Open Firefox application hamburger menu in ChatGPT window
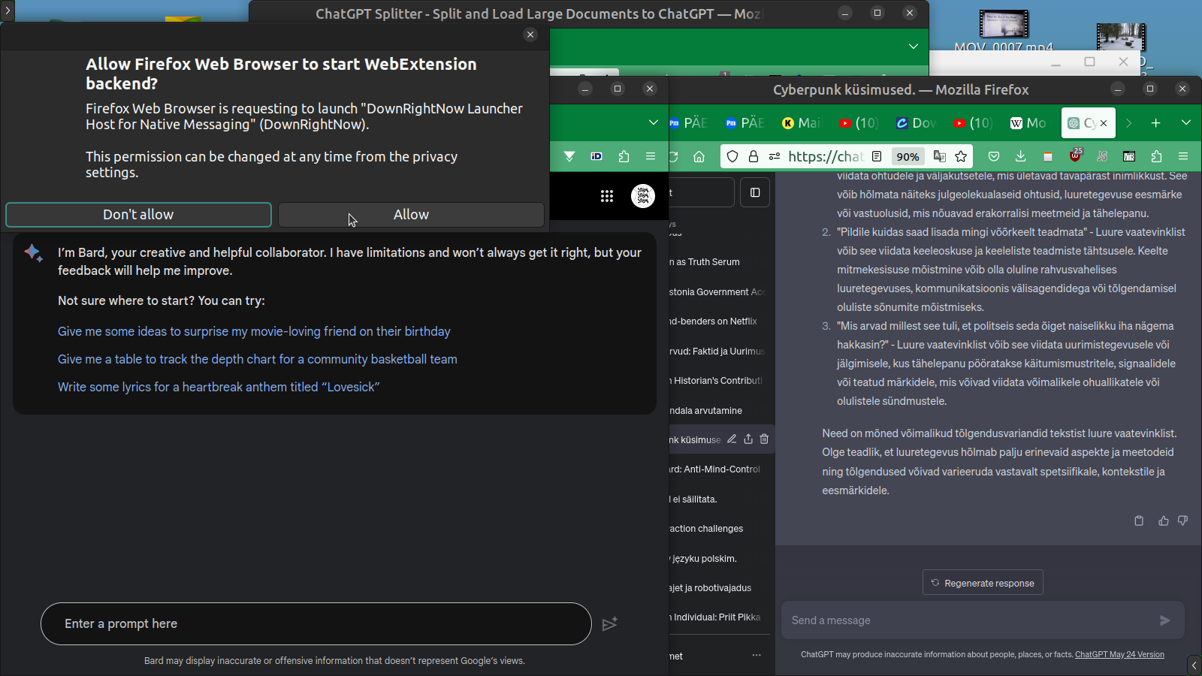Image resolution: width=1202 pixels, height=676 pixels. point(1183,156)
